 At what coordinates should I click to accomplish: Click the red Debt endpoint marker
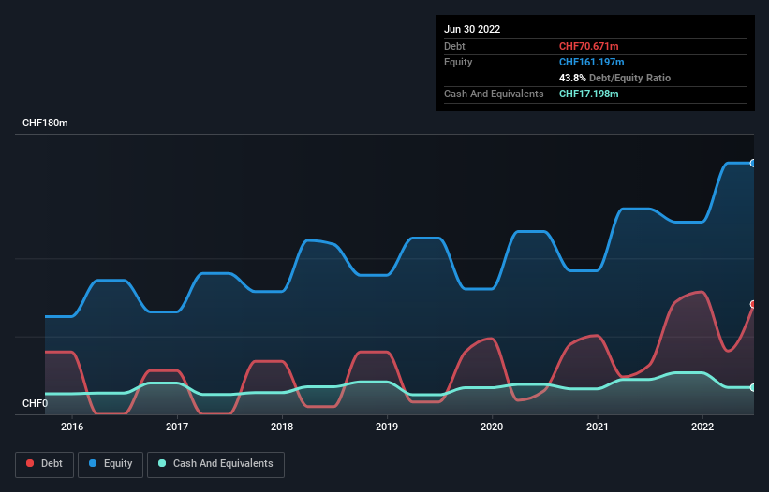coord(753,305)
